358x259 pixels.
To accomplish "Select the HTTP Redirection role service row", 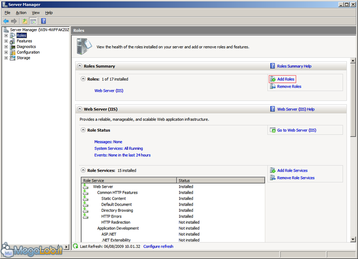I will [x=173, y=222].
